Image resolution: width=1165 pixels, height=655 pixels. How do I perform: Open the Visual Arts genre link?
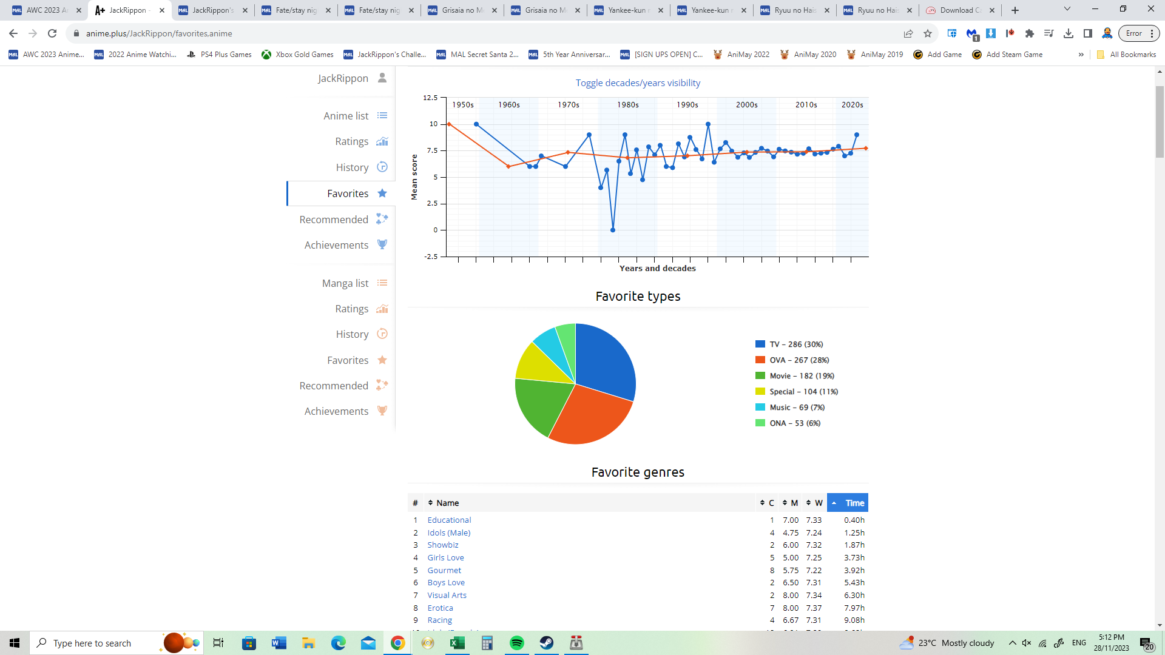pyautogui.click(x=447, y=596)
